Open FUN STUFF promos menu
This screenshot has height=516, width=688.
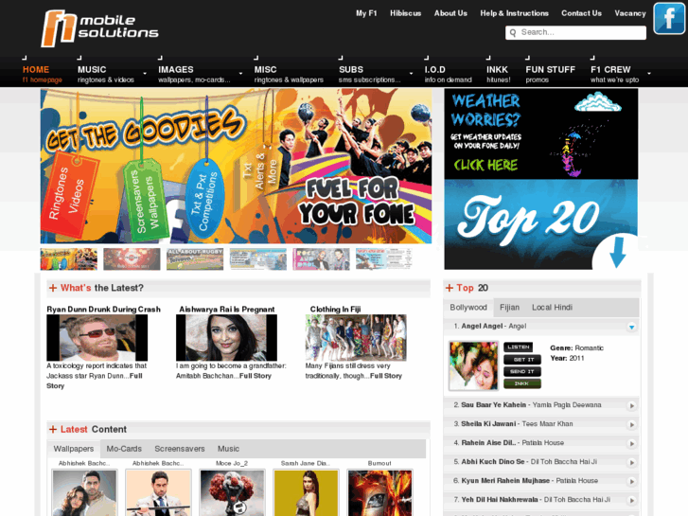(x=550, y=74)
